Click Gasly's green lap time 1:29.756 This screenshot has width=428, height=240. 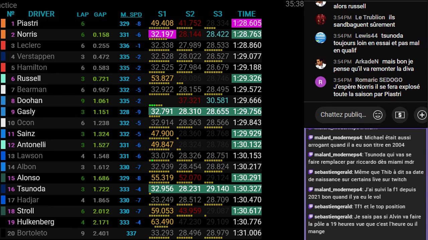click(246, 111)
